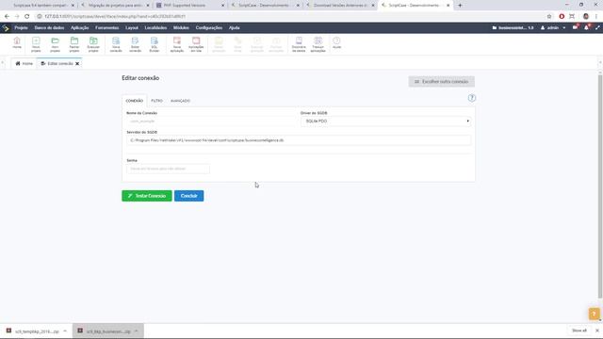Click the Opera extension icon

pyautogui.click(x=562, y=17)
